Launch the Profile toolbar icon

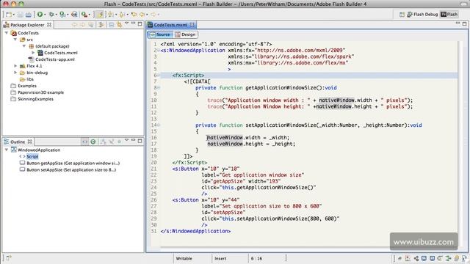62,14
